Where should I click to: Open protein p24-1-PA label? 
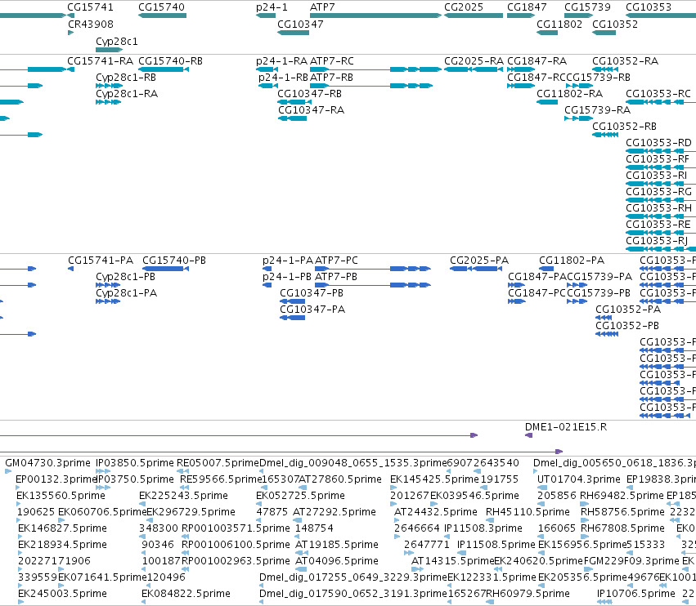tap(288, 261)
